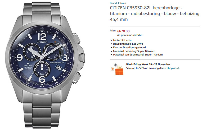Click the Eco-Drive Titanium text on the dial
Screen dimensions: 202x130
[28, 66]
